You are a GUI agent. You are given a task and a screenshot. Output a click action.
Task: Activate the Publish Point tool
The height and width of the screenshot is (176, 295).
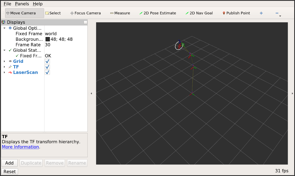(236, 13)
